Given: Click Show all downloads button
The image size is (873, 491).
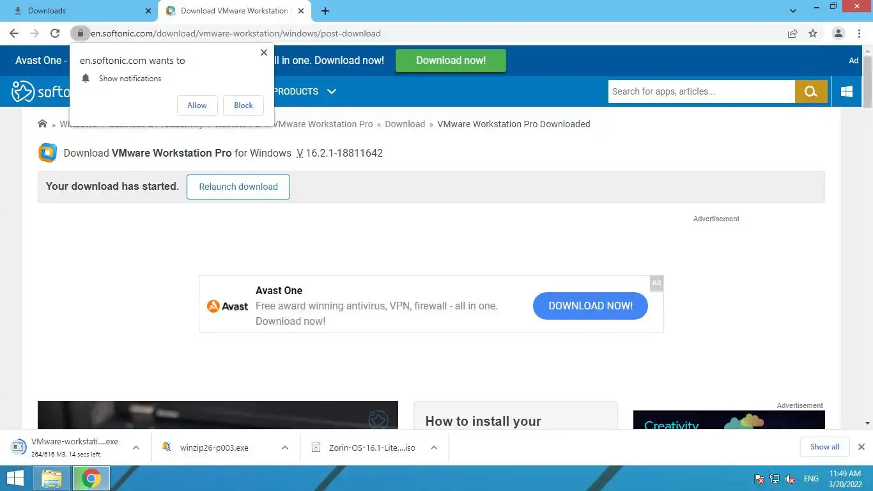Looking at the screenshot, I should point(825,447).
